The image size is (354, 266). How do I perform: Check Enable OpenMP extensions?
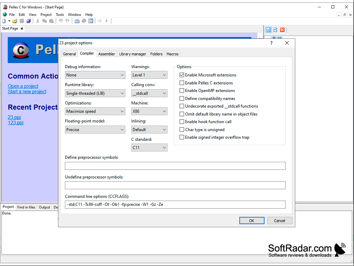(x=182, y=91)
